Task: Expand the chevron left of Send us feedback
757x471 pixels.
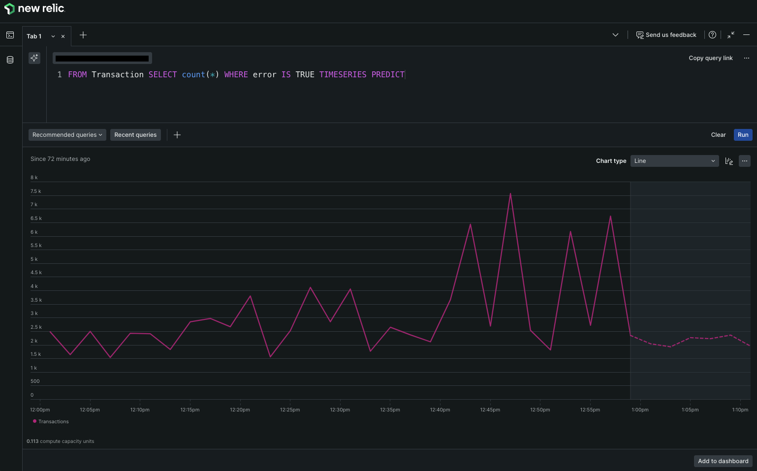Action: [x=615, y=35]
